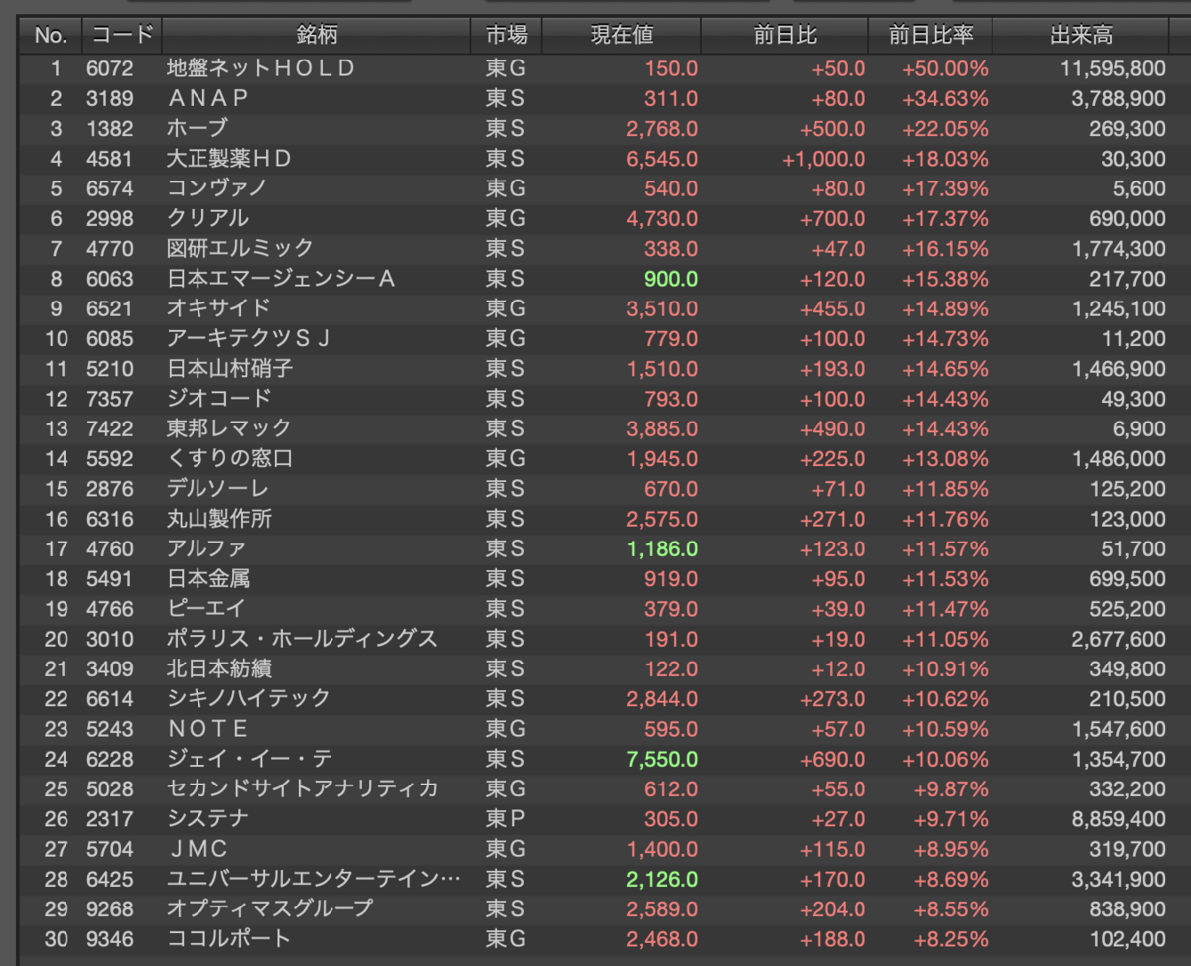Select the 日本エマージェンシーＡ stock name
The width and height of the screenshot is (1191, 966).
pos(282,279)
